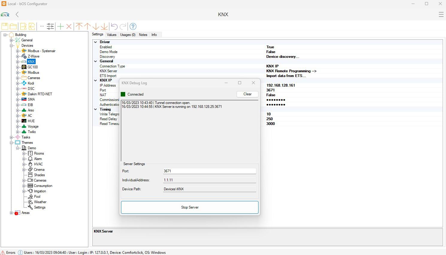This screenshot has width=446, height=255.
Task: Click the back arrow near KNX logo
Action: tap(17, 14)
